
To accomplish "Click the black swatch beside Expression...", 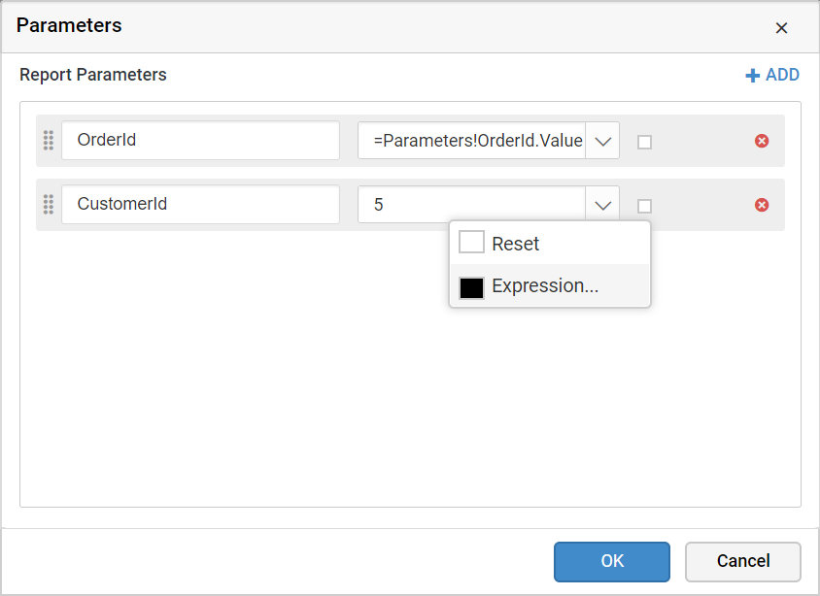I will (x=471, y=287).
